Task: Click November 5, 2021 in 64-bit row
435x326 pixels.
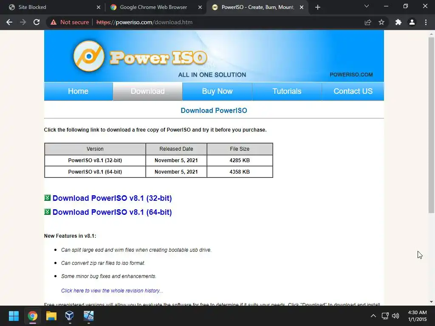Action: click(176, 172)
